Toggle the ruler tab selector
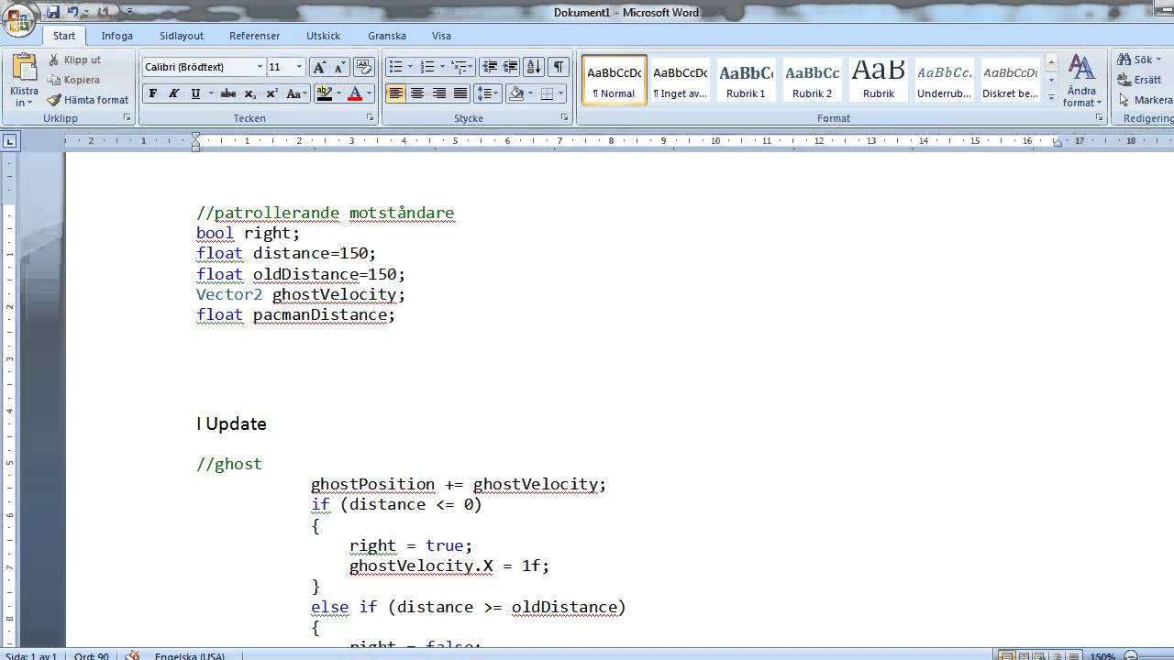 tap(9, 141)
